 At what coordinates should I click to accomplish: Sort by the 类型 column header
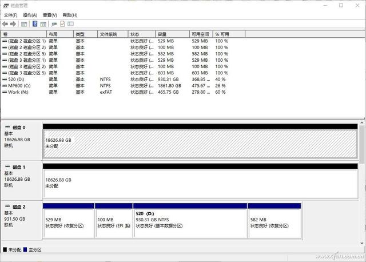point(86,34)
